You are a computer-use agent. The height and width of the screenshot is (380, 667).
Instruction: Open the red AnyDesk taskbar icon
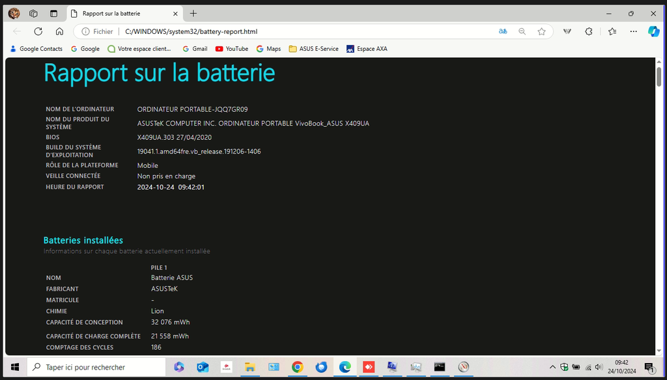click(x=369, y=367)
